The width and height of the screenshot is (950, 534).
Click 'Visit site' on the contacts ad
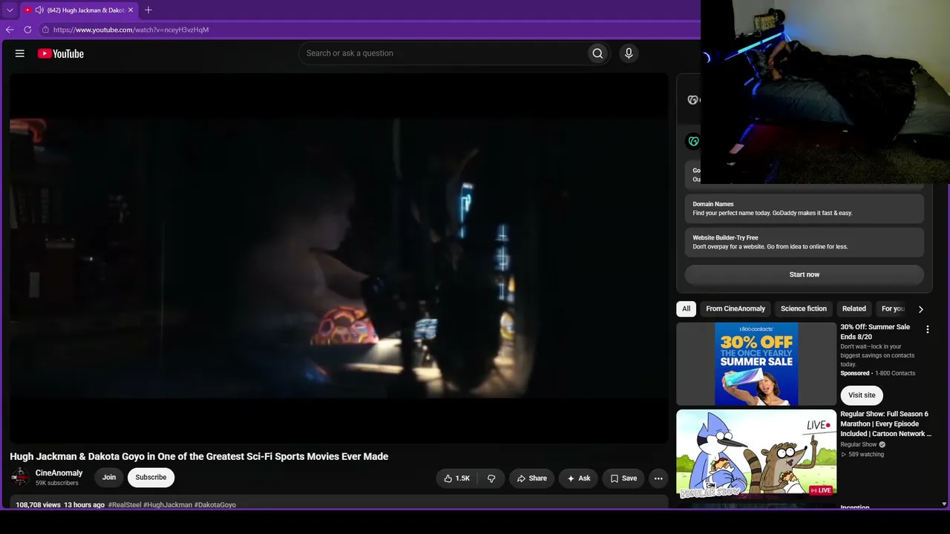click(862, 395)
